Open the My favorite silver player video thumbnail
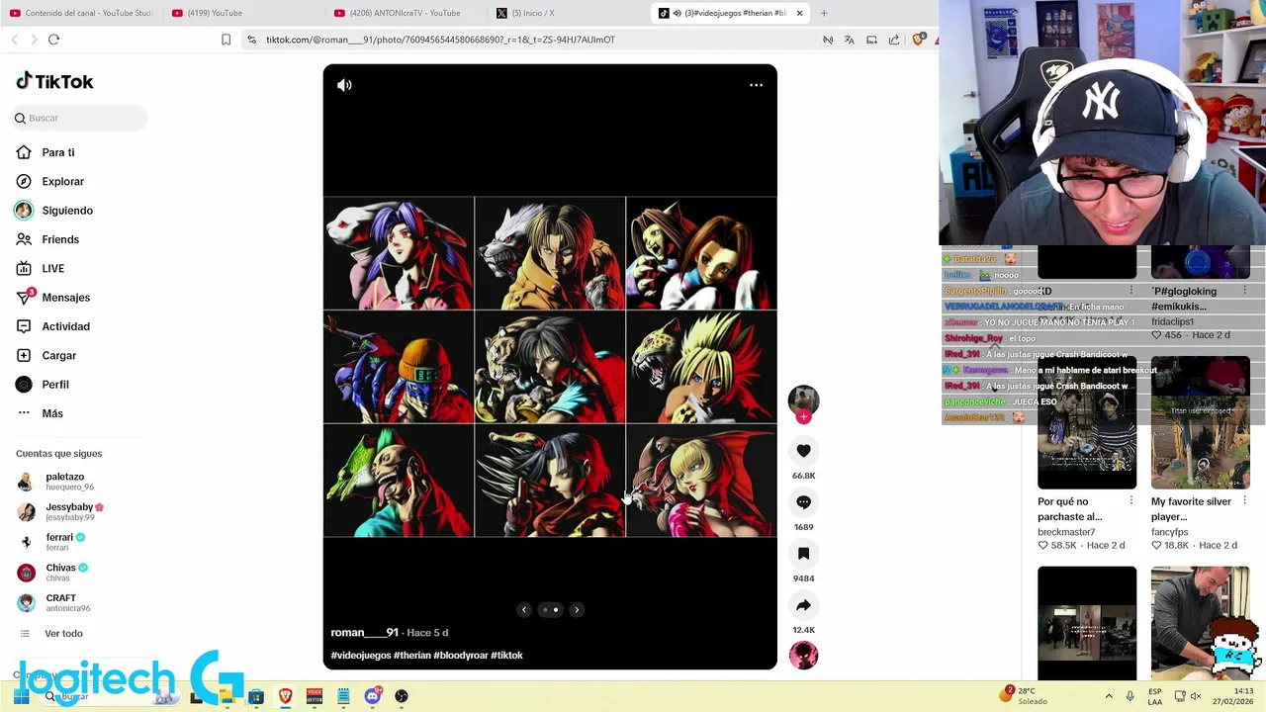1266x712 pixels. (x=1201, y=423)
